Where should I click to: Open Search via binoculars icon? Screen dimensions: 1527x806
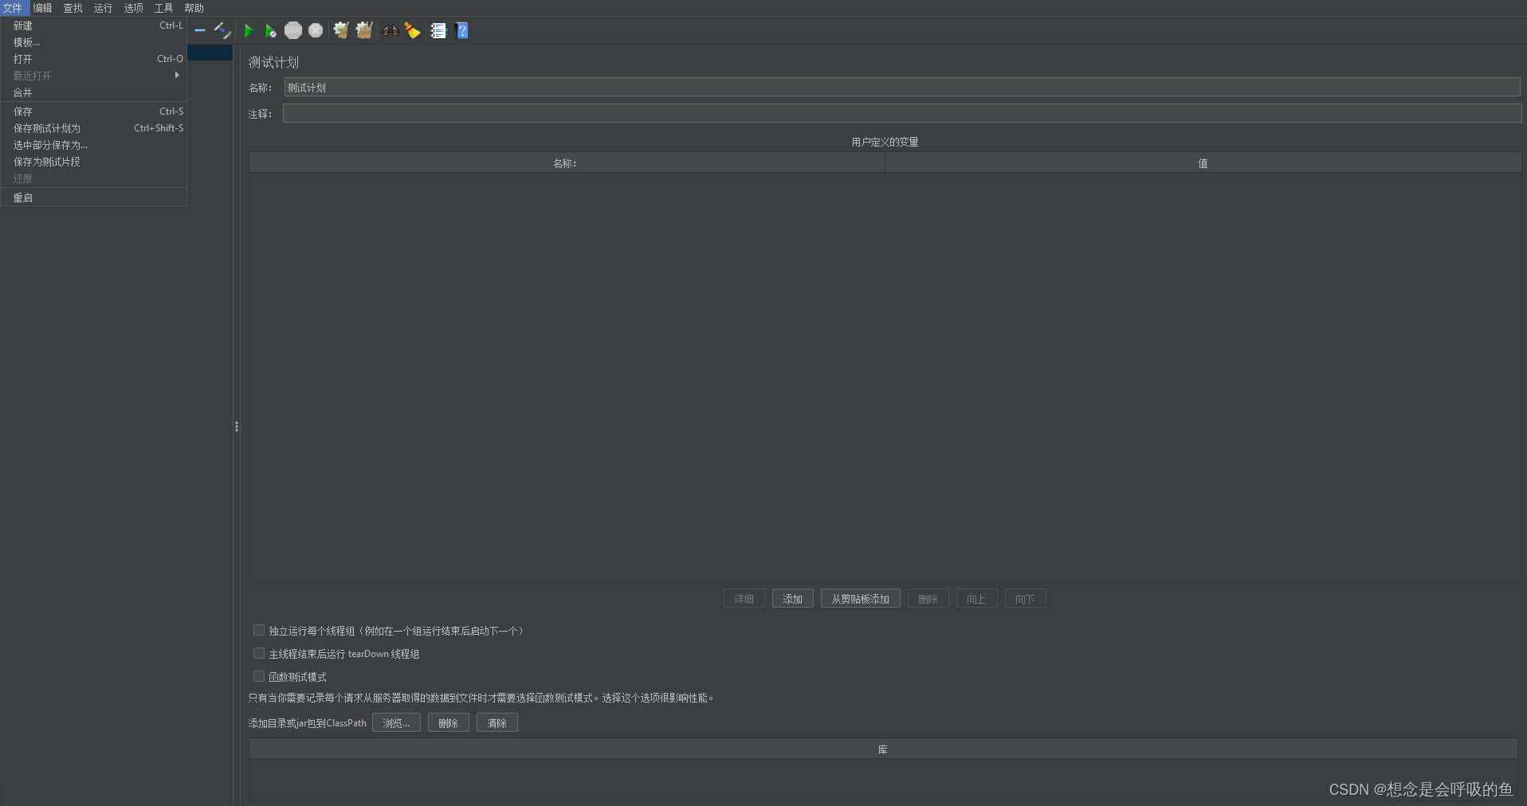click(x=390, y=30)
